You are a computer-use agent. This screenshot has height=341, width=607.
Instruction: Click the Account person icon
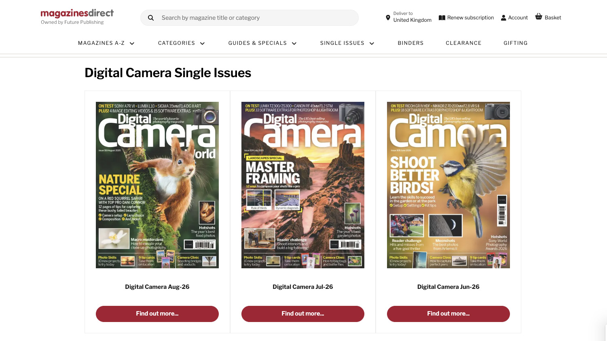click(503, 18)
